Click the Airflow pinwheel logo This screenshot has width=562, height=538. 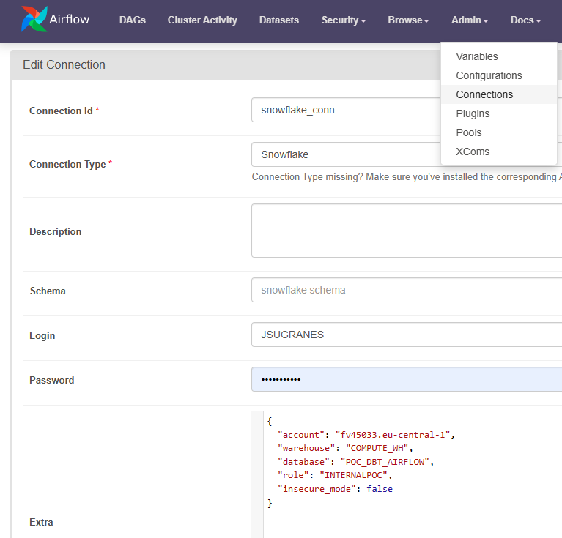click(34, 19)
